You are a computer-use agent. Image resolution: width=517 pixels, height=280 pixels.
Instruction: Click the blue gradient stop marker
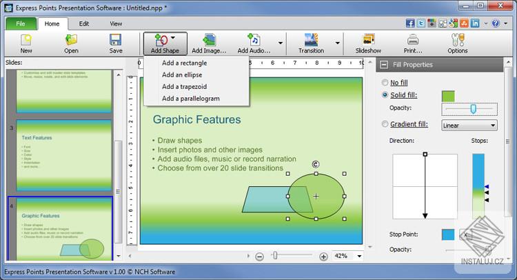pyautogui.click(x=487, y=187)
